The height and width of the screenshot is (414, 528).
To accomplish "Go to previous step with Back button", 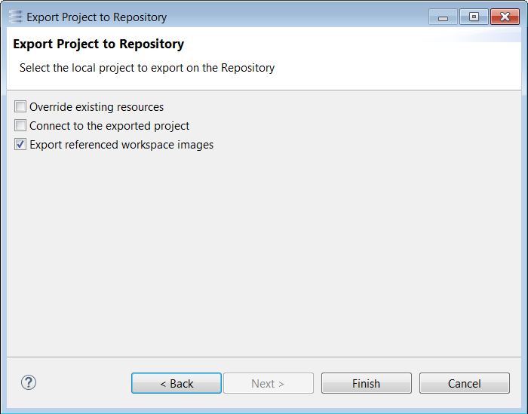I will (x=177, y=383).
